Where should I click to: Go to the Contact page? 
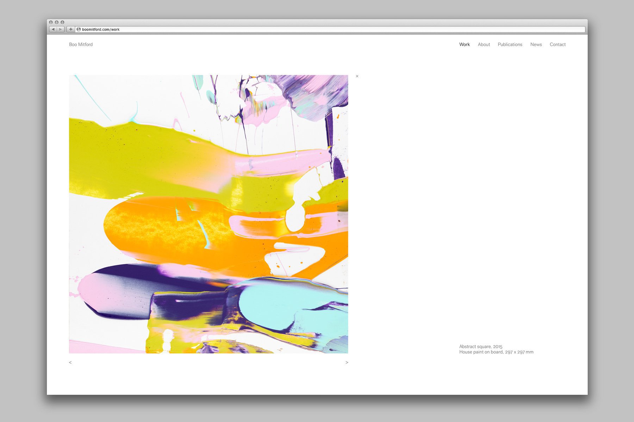point(557,44)
